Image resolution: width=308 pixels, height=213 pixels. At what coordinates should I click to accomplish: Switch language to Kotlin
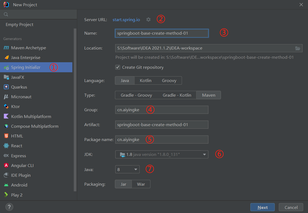145,81
